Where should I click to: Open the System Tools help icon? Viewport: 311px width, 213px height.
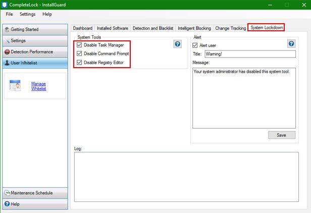pyautogui.click(x=178, y=44)
